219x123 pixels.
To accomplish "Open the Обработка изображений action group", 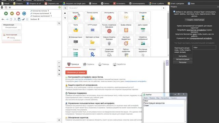I will tap(143, 41).
